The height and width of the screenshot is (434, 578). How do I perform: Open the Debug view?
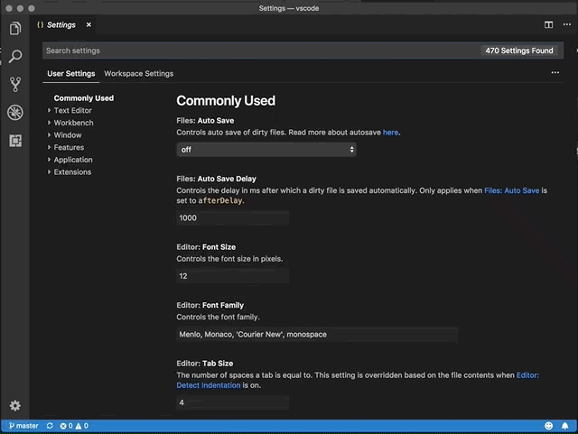click(14, 113)
